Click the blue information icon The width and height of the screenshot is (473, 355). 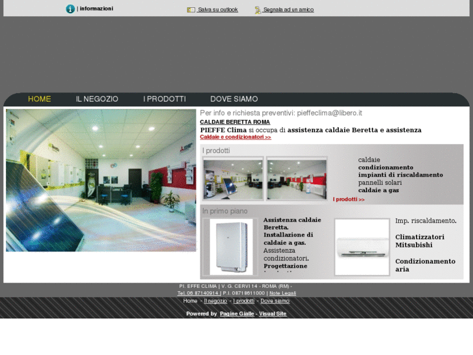pyautogui.click(x=70, y=9)
